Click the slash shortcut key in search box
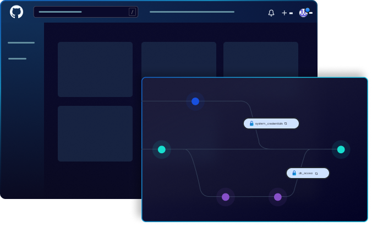The height and width of the screenshot is (226, 372). point(132,12)
